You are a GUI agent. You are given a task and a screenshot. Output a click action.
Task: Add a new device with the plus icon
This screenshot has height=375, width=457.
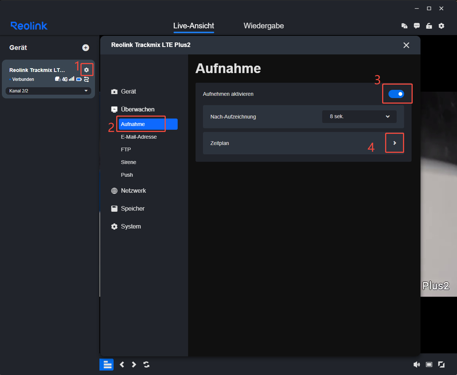point(86,48)
